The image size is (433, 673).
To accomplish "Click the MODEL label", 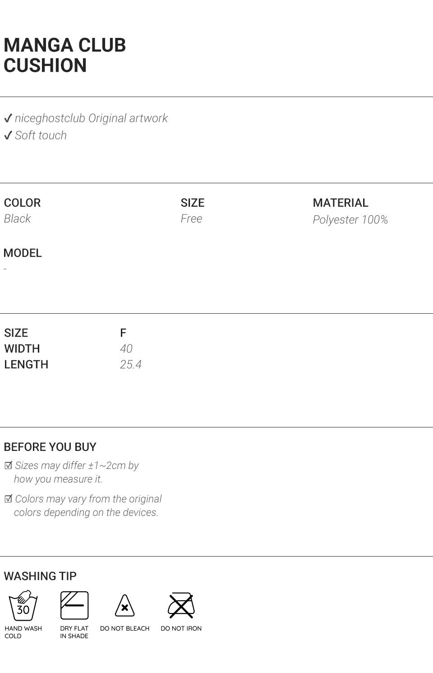I will pyautogui.click(x=23, y=253).
